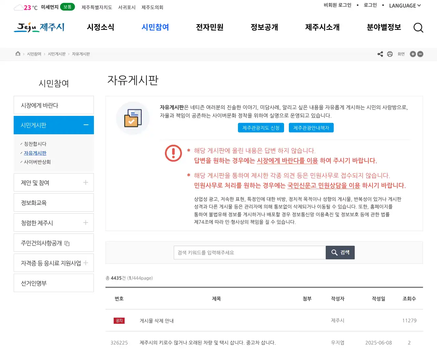Click the print icon

(390, 54)
